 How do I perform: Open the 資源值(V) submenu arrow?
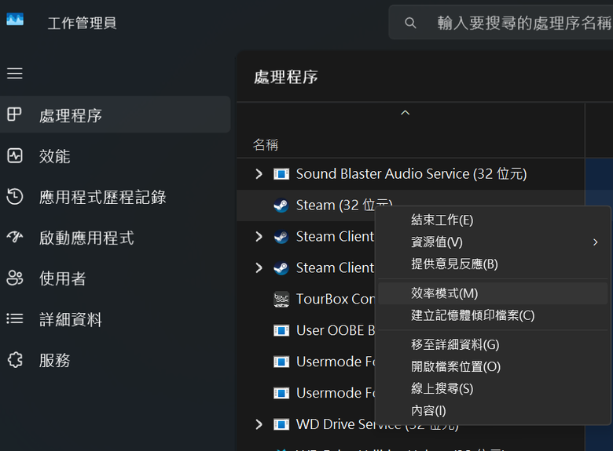[595, 242]
